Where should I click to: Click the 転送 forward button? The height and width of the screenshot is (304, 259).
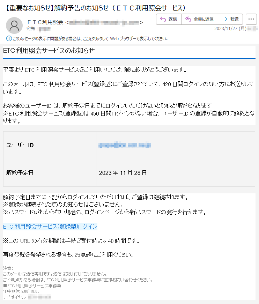[x=230, y=19]
